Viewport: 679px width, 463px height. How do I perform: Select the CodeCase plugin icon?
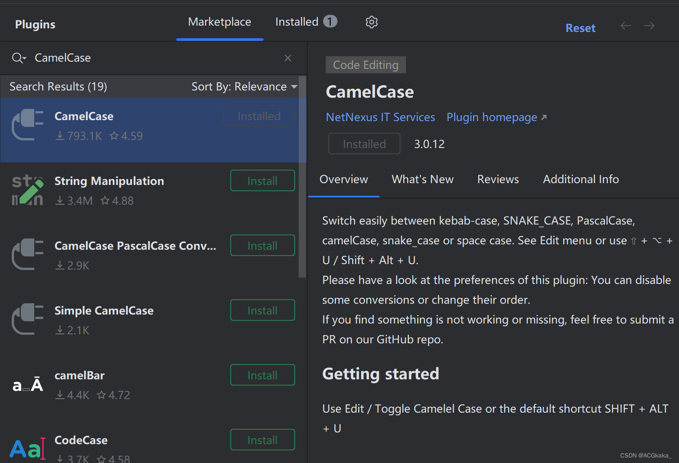pos(27,448)
